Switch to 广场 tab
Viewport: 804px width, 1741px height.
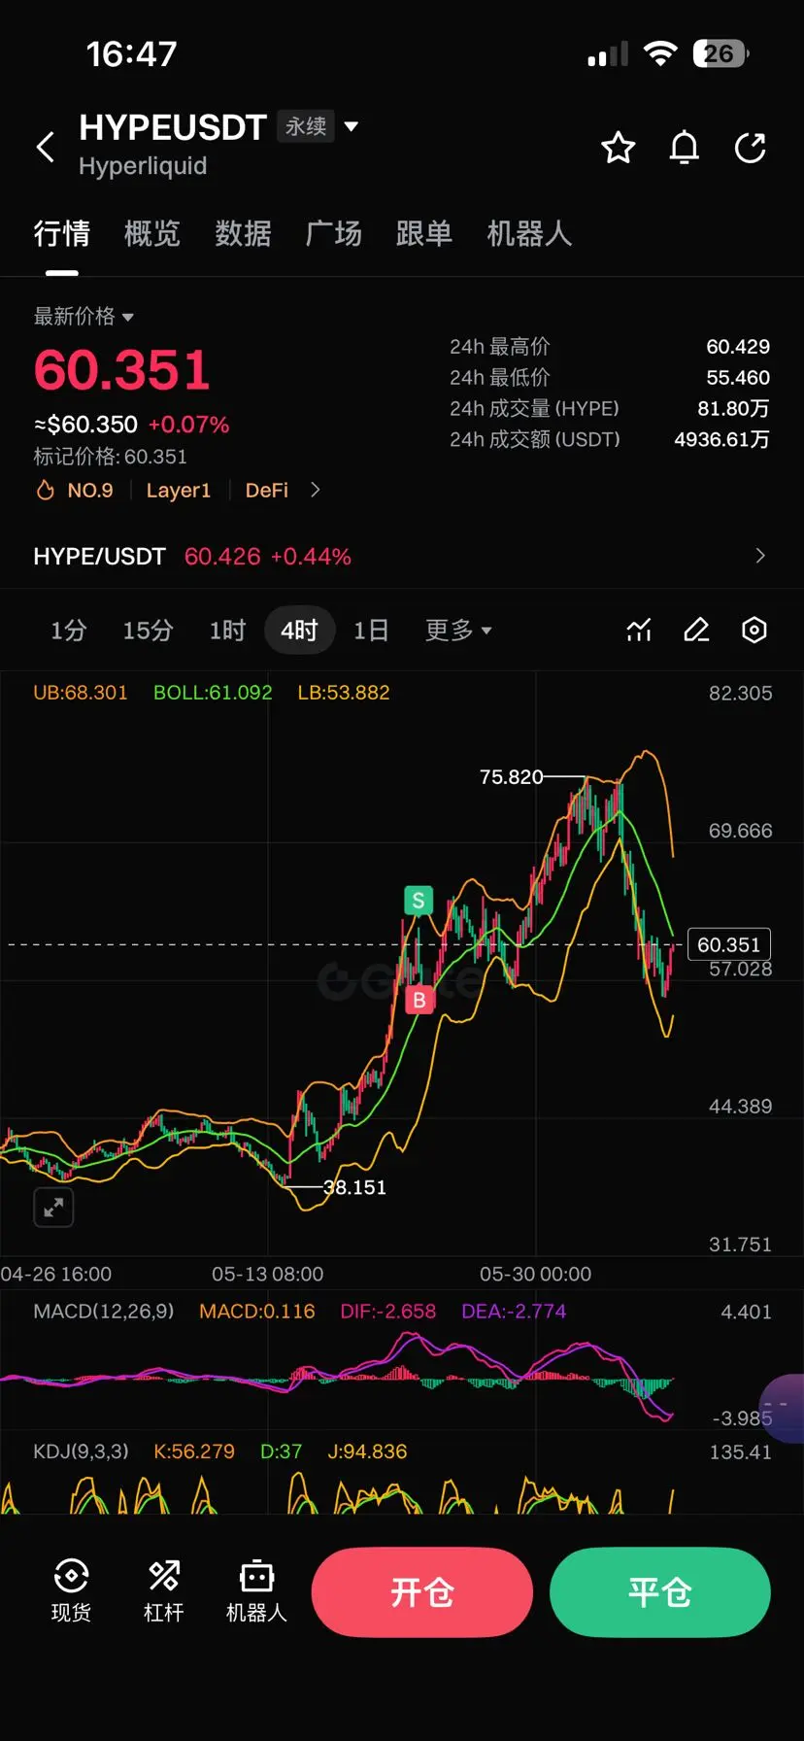click(x=333, y=233)
